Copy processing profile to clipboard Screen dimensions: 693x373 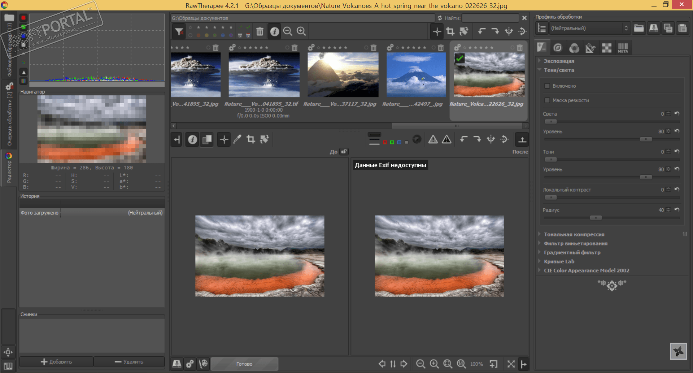point(668,28)
